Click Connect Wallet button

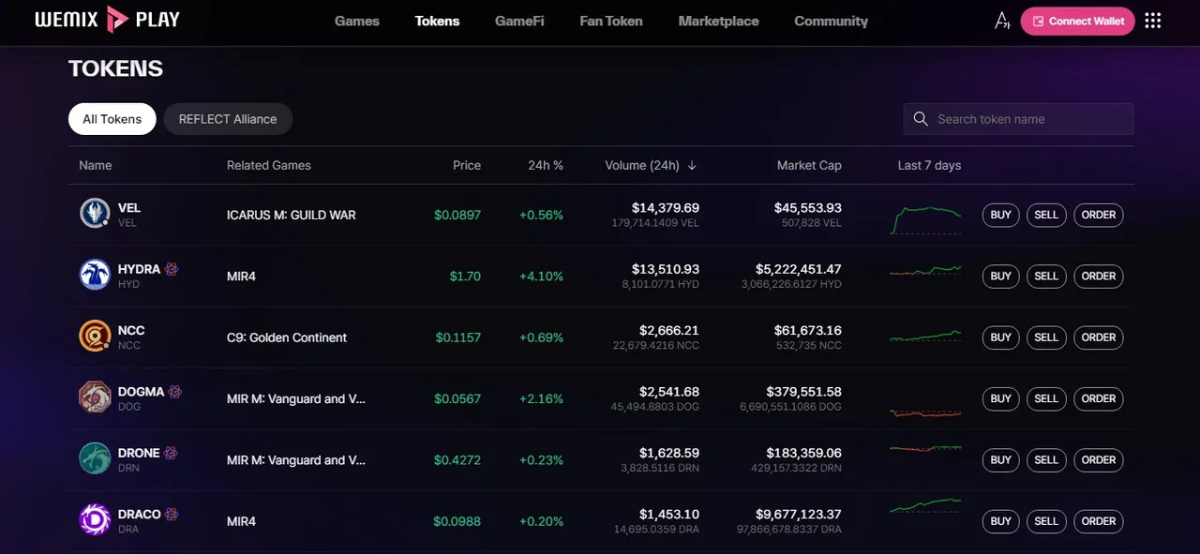pos(1078,21)
